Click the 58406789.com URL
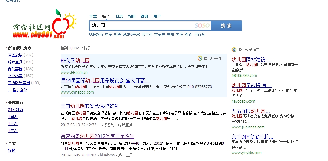 tap(244, 75)
